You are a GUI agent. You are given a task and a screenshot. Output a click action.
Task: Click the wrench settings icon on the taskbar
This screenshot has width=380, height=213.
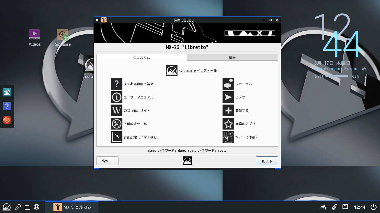click(x=18, y=207)
